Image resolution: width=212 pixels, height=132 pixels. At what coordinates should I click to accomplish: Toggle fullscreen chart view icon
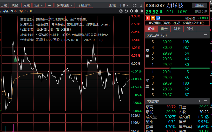pos(135,5)
